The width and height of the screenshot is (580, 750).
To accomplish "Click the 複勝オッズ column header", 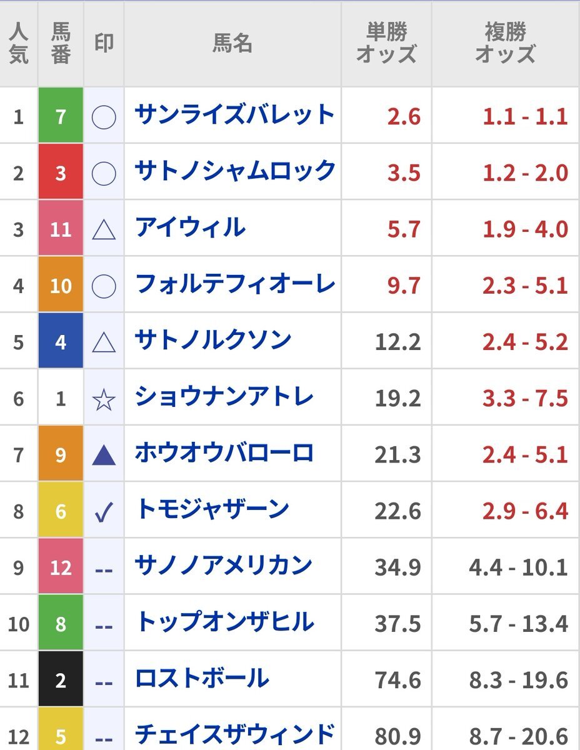I will 505,44.
